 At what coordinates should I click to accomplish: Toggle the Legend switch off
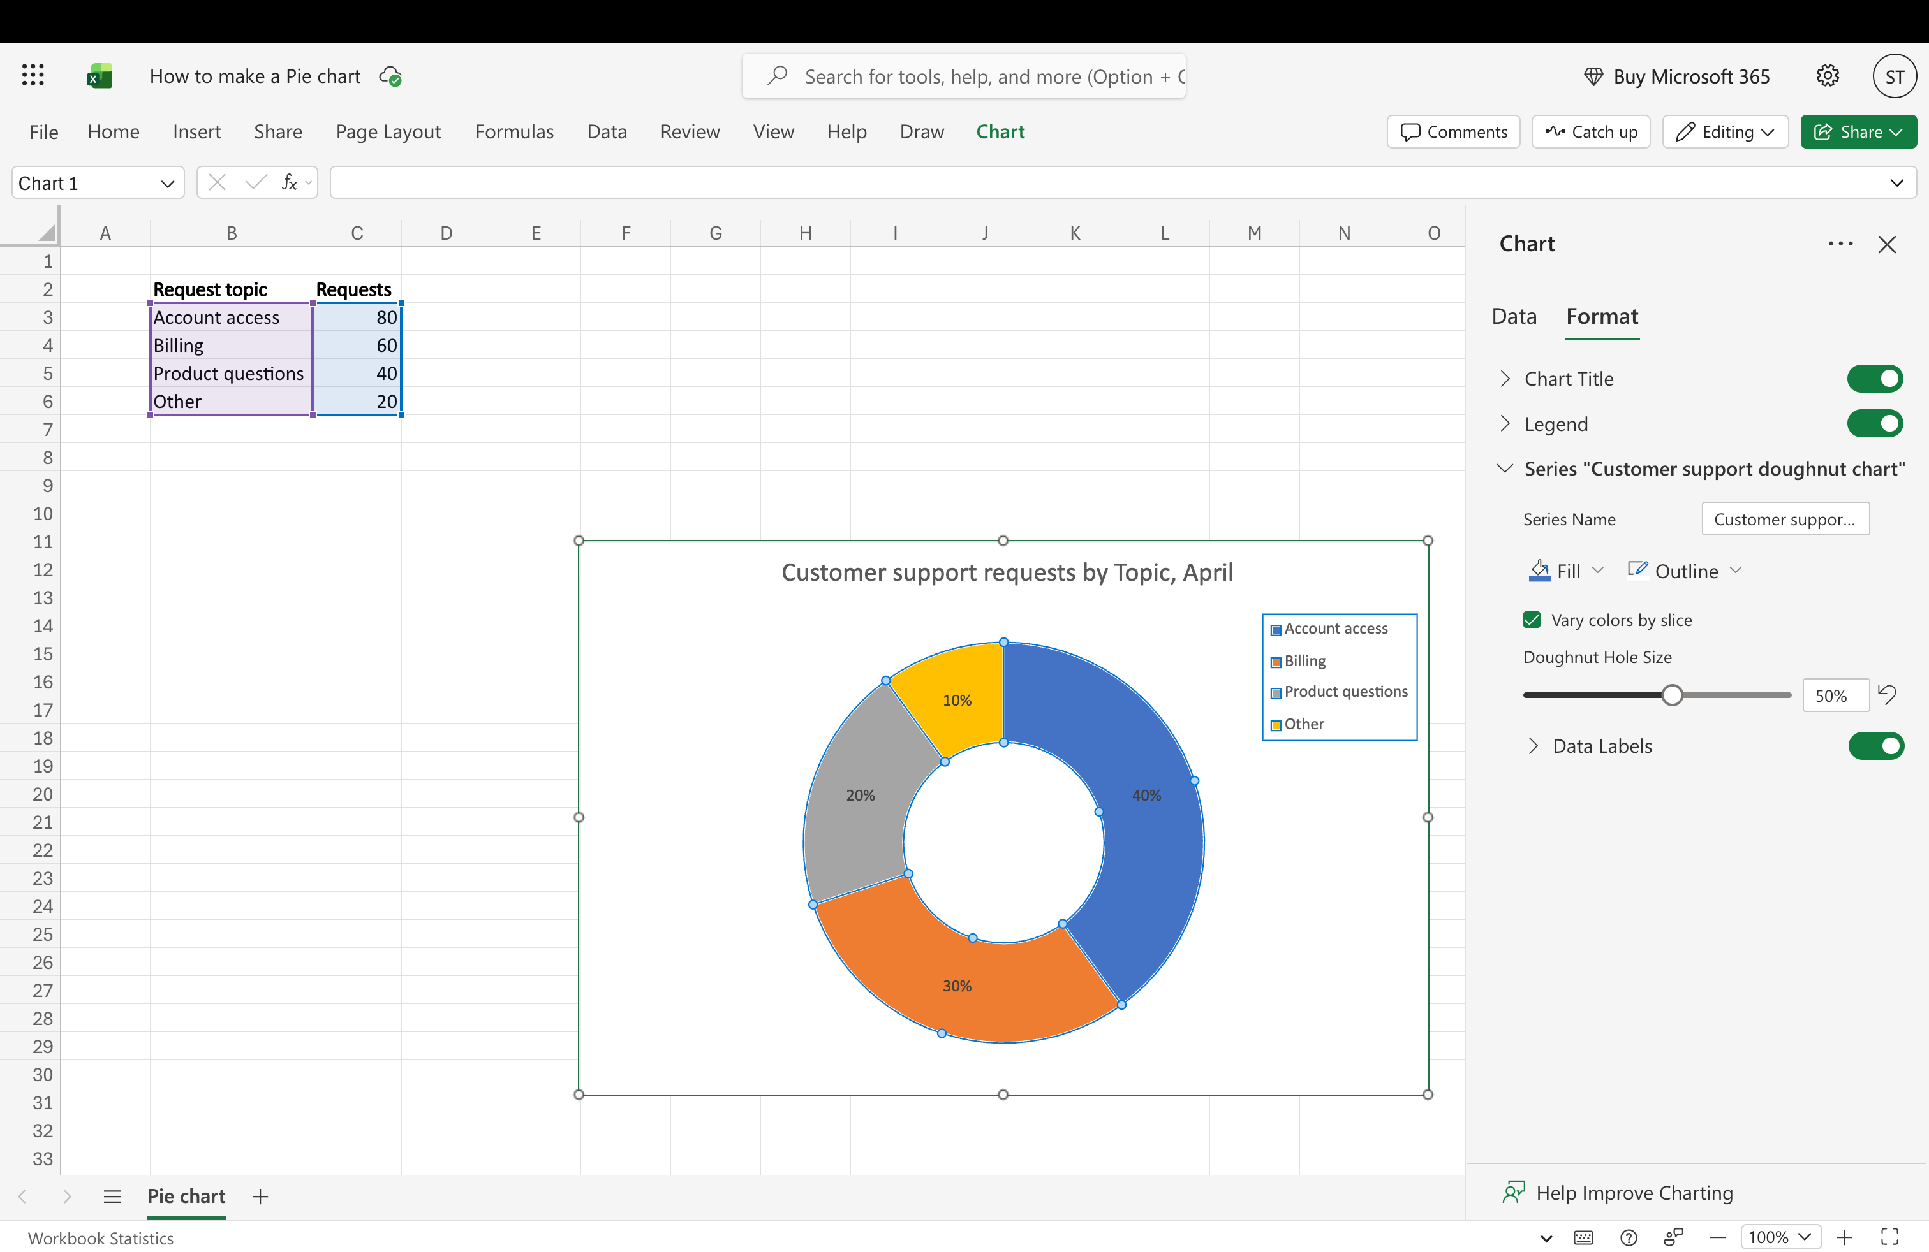pyautogui.click(x=1875, y=423)
